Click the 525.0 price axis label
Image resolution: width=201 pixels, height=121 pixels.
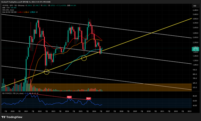[x=195, y=88]
